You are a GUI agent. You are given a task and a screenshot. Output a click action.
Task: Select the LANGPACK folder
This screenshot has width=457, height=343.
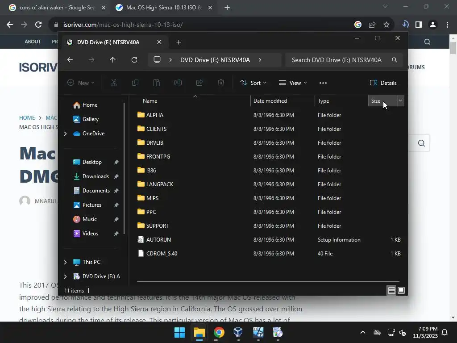[160, 184]
